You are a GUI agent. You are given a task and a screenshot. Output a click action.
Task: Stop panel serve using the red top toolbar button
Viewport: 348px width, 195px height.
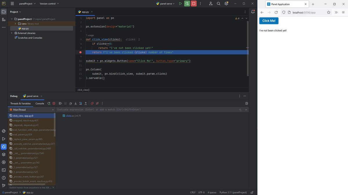tap(194, 4)
